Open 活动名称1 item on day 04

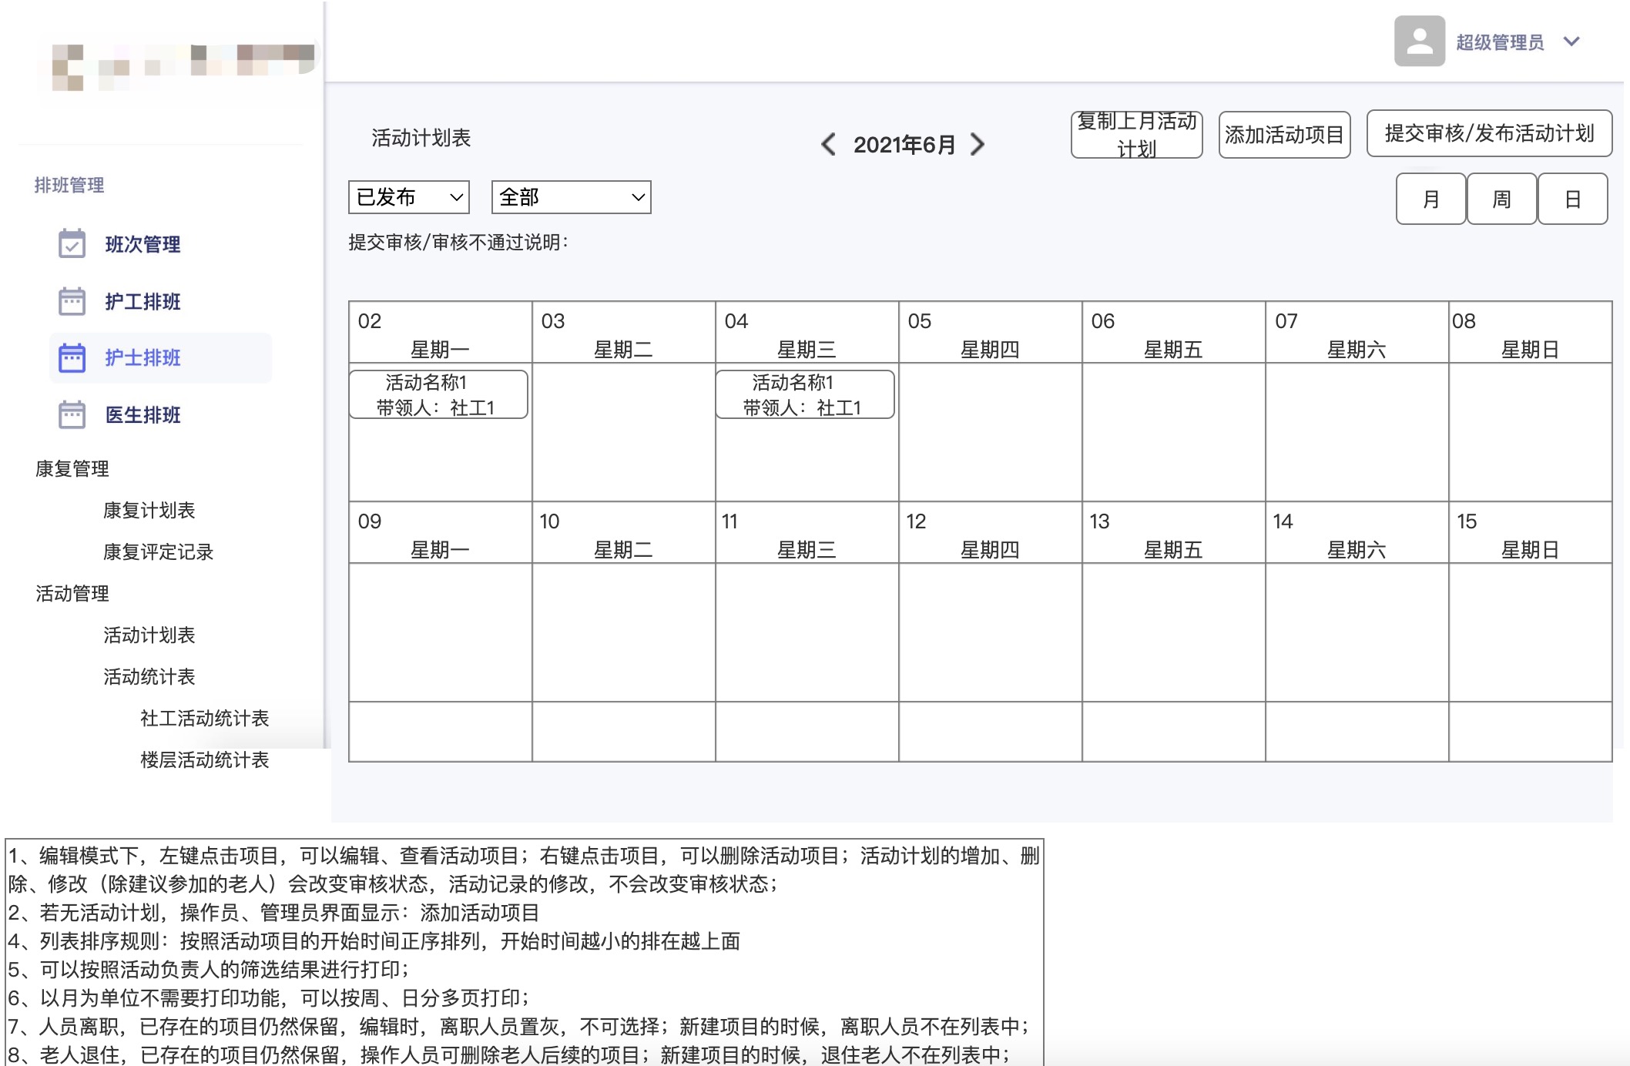click(805, 394)
